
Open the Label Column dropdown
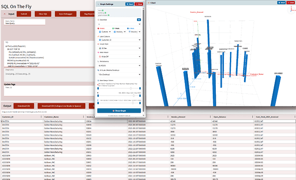(x=120, y=40)
